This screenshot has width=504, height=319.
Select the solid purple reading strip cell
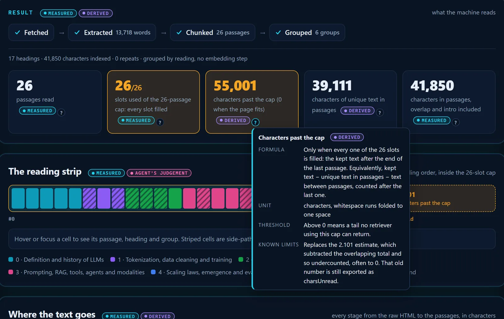tap(104, 198)
